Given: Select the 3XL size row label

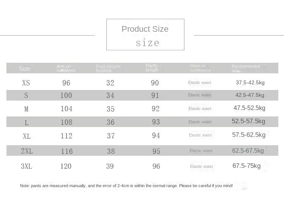Looking at the screenshot, I should (27, 166).
